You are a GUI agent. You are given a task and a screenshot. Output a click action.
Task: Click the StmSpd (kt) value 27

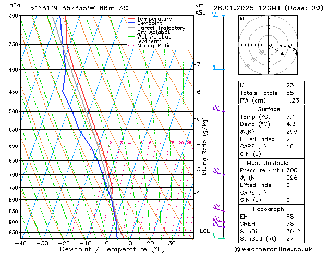290,238
